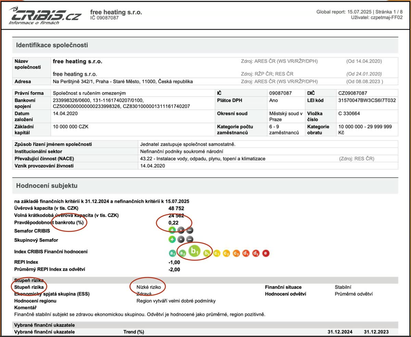The image size is (411, 337).
Task: Click 'Zdroj: RŽP ČR; RES ČR'
Action: (267, 74)
